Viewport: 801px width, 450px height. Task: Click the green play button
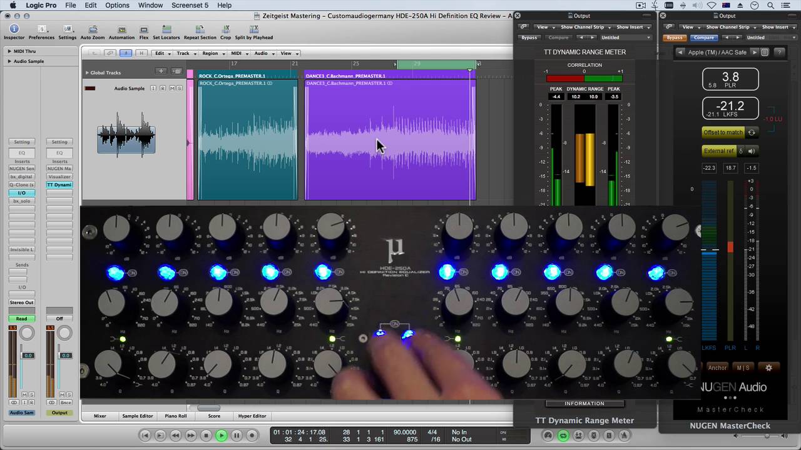tap(221, 436)
